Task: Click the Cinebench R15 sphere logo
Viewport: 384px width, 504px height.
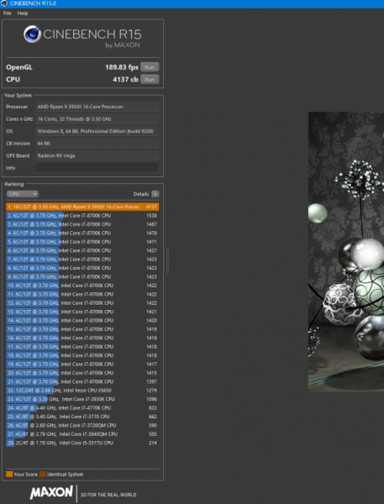Action: [x=32, y=34]
